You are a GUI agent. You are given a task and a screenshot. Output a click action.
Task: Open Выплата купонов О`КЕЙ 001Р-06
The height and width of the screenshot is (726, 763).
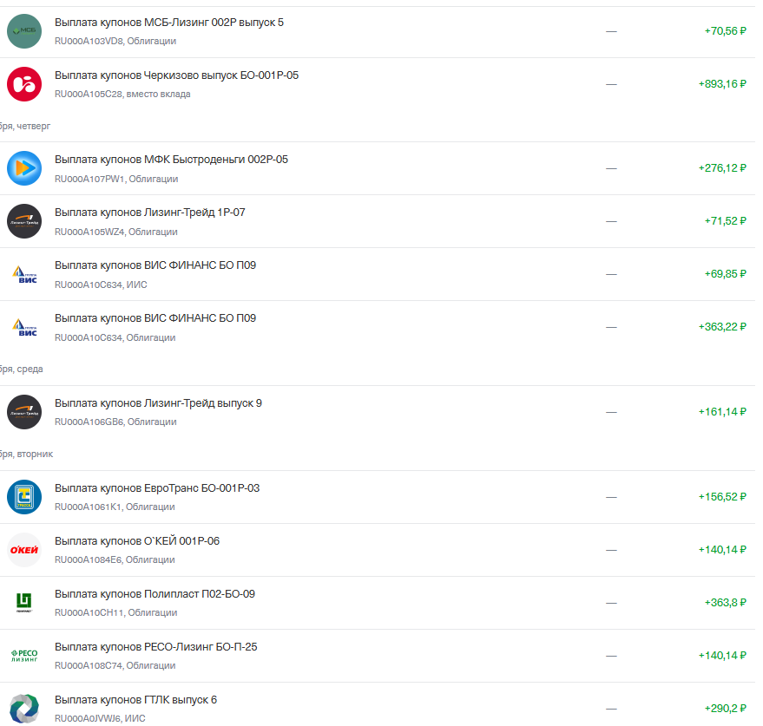(137, 541)
